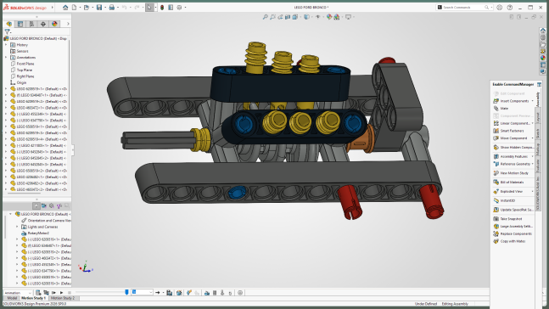Open the Exploded View dropdown arrow

533,192
